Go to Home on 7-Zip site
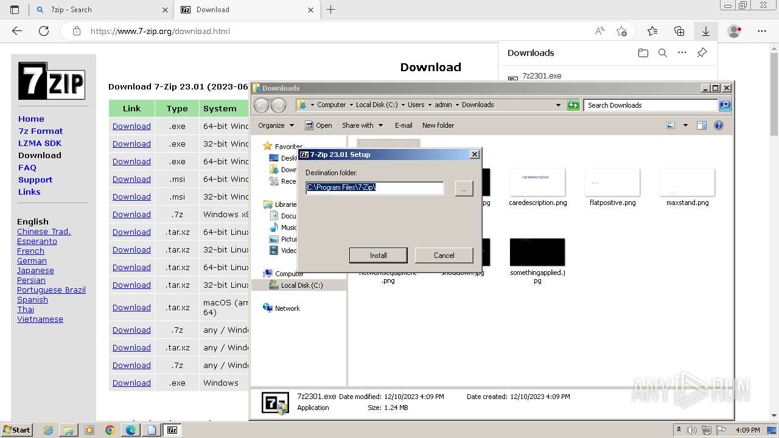This screenshot has width=779, height=438. coord(31,119)
